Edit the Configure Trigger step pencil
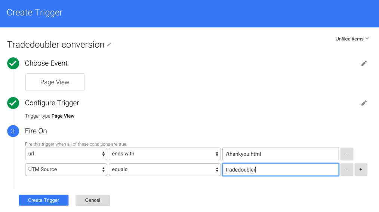379x212 pixels. 364,103
